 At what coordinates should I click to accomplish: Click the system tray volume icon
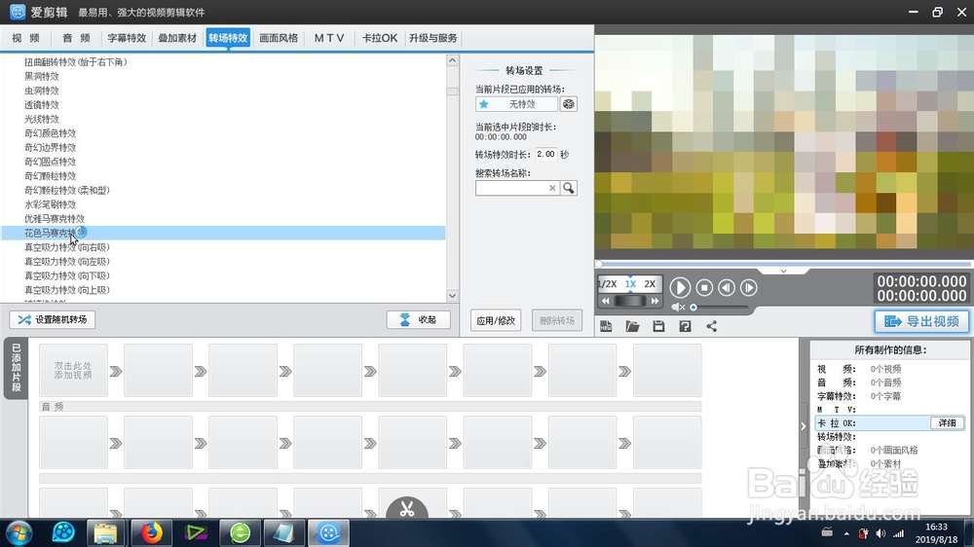(x=880, y=533)
